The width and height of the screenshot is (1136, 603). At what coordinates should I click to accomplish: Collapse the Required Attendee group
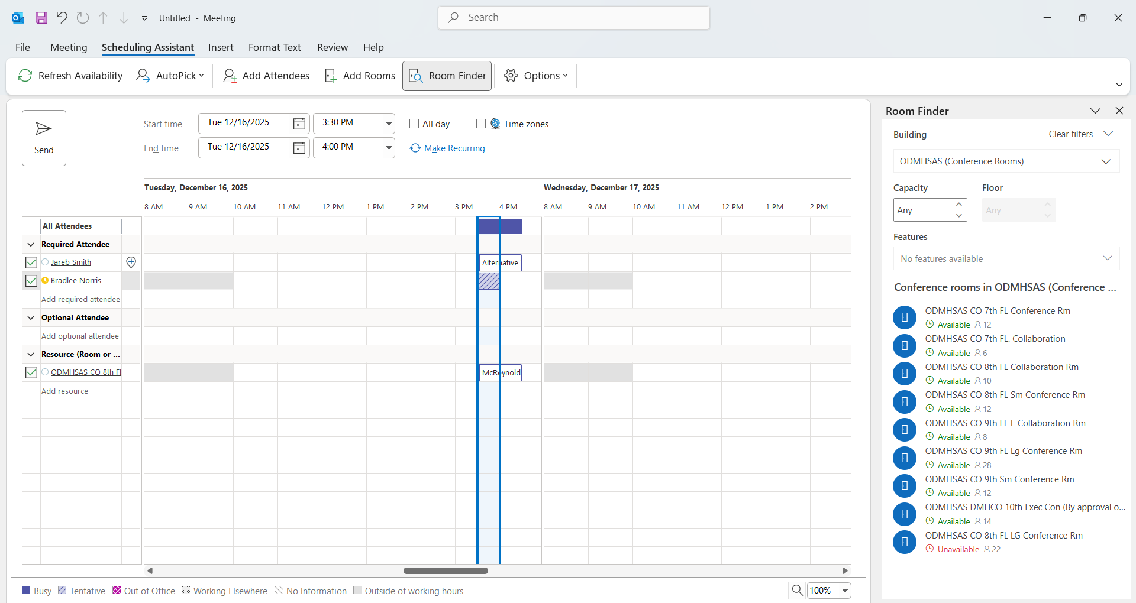tap(31, 244)
